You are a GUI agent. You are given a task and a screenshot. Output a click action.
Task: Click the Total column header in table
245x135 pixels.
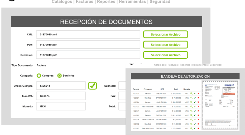176,89
